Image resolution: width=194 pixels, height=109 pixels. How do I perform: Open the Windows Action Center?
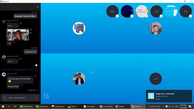(x=190, y=106)
